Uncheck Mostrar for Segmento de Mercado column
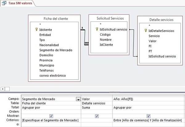This screenshot has height=127, width=185. click(51, 116)
